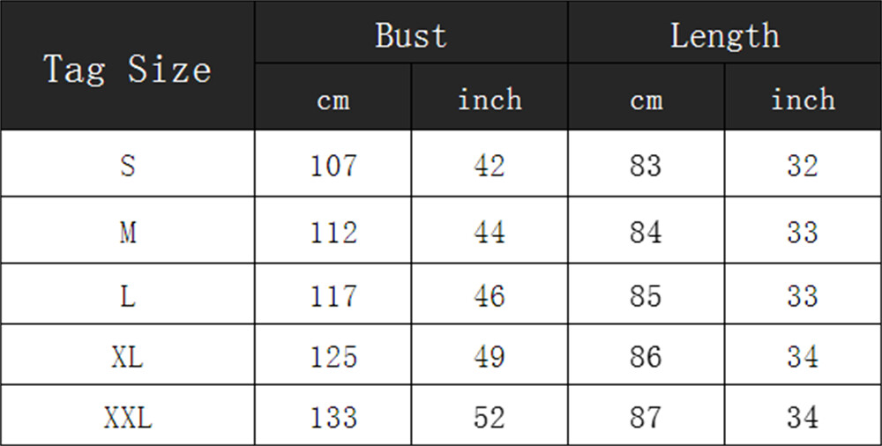Click length cm value 83
This screenshot has width=882, height=446.
point(647,164)
